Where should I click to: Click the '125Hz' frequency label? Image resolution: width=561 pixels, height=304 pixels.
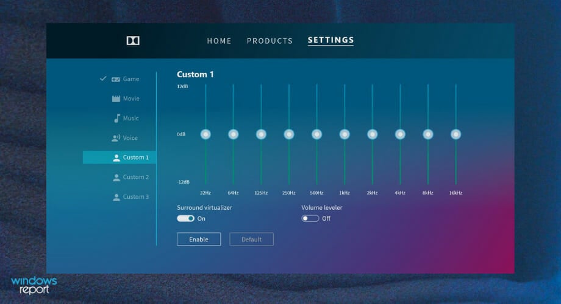pyautogui.click(x=261, y=193)
